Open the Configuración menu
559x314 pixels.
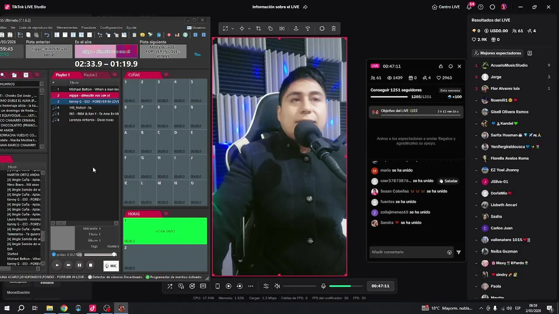tap(111, 27)
